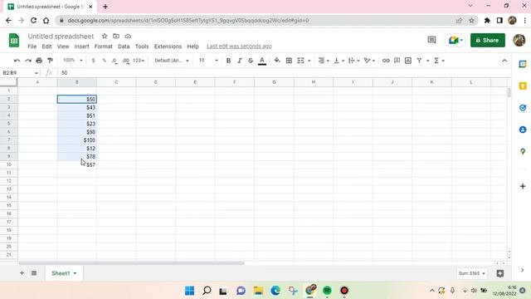The width and height of the screenshot is (531, 299).
Task: Open the Borders tool
Action: 289,61
